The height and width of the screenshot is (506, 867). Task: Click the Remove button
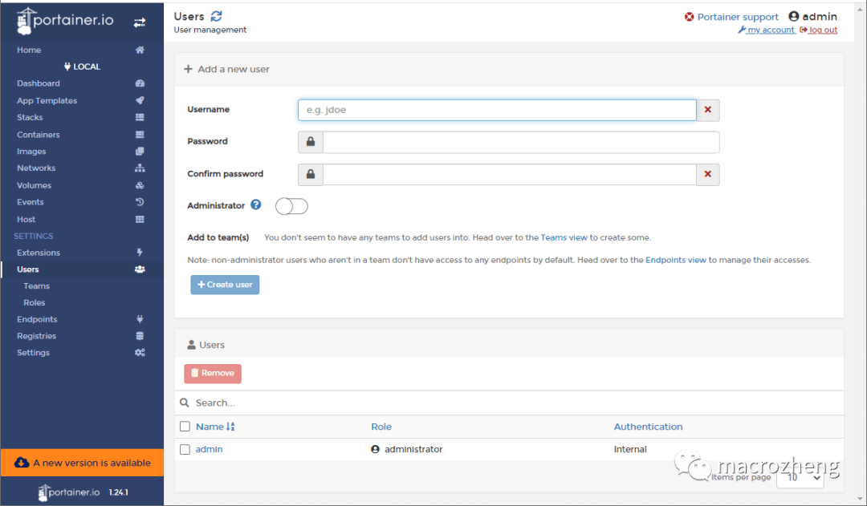(213, 374)
